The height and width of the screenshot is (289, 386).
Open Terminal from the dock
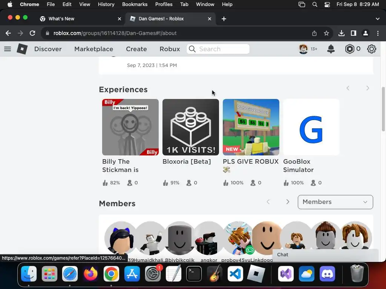click(x=194, y=274)
